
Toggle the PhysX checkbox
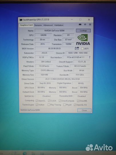pyautogui.click(x=64, y=105)
